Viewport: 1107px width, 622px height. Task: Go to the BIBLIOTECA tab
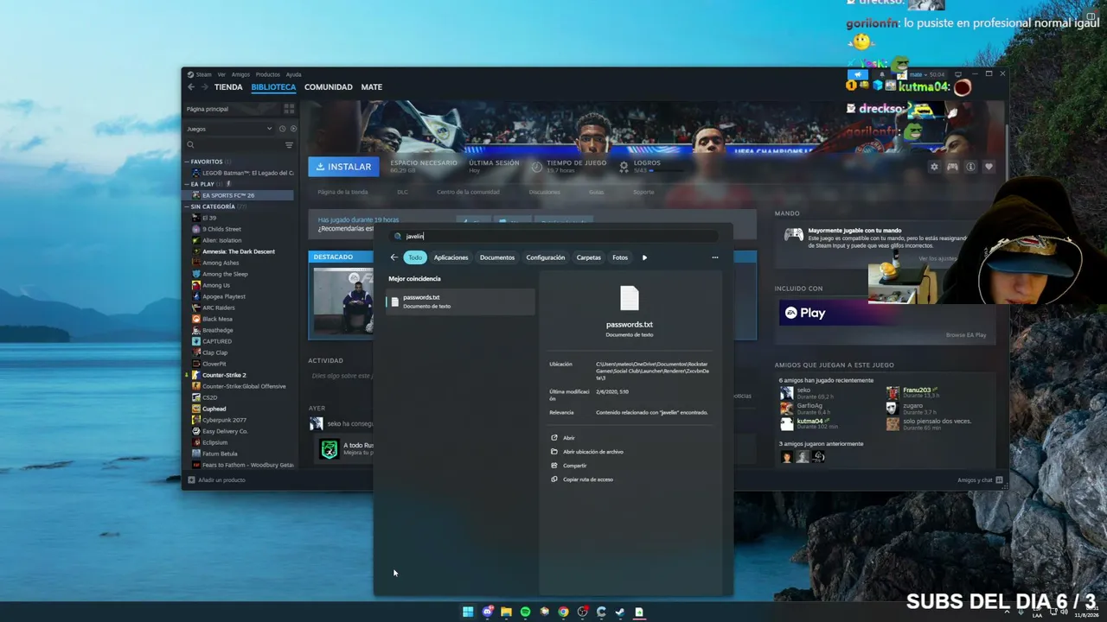click(273, 87)
